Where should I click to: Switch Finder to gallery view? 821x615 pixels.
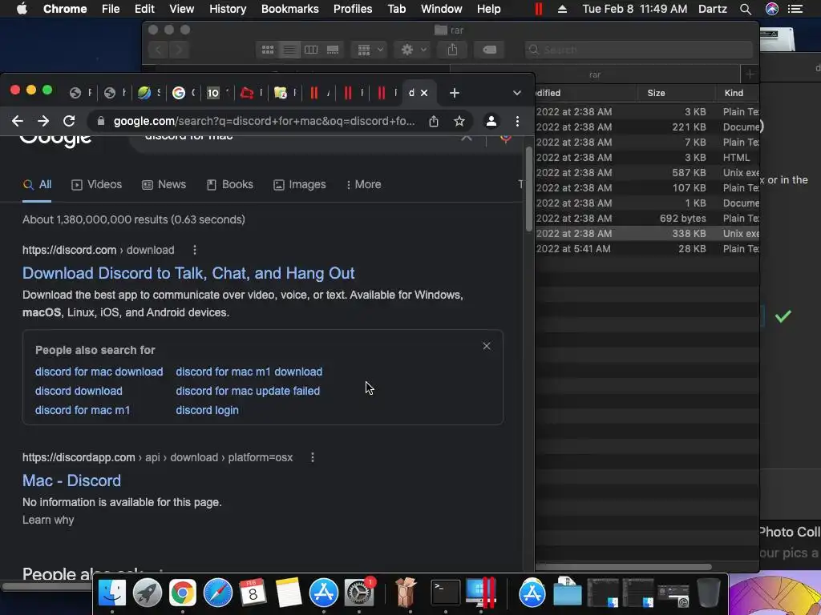pos(333,50)
